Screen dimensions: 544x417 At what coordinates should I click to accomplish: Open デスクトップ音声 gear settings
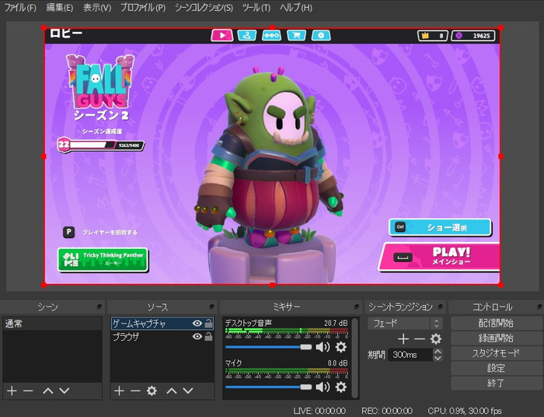click(x=341, y=347)
